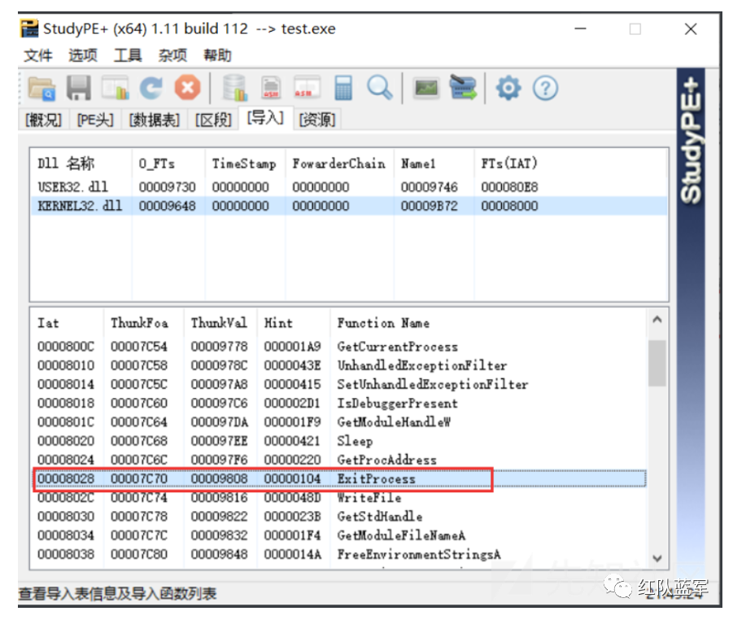Open settings with the gear icon
Screen dimensions: 733x620
[508, 88]
